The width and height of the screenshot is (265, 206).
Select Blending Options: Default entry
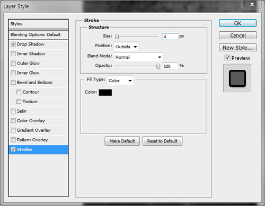[x=38, y=35]
